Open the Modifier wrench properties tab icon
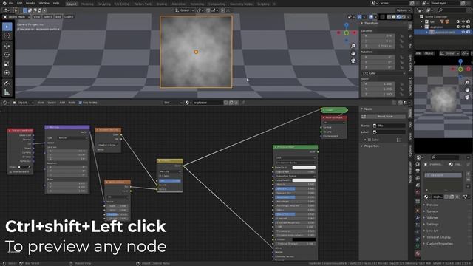The height and width of the screenshot is (266, 473). pyautogui.click(x=418, y=217)
